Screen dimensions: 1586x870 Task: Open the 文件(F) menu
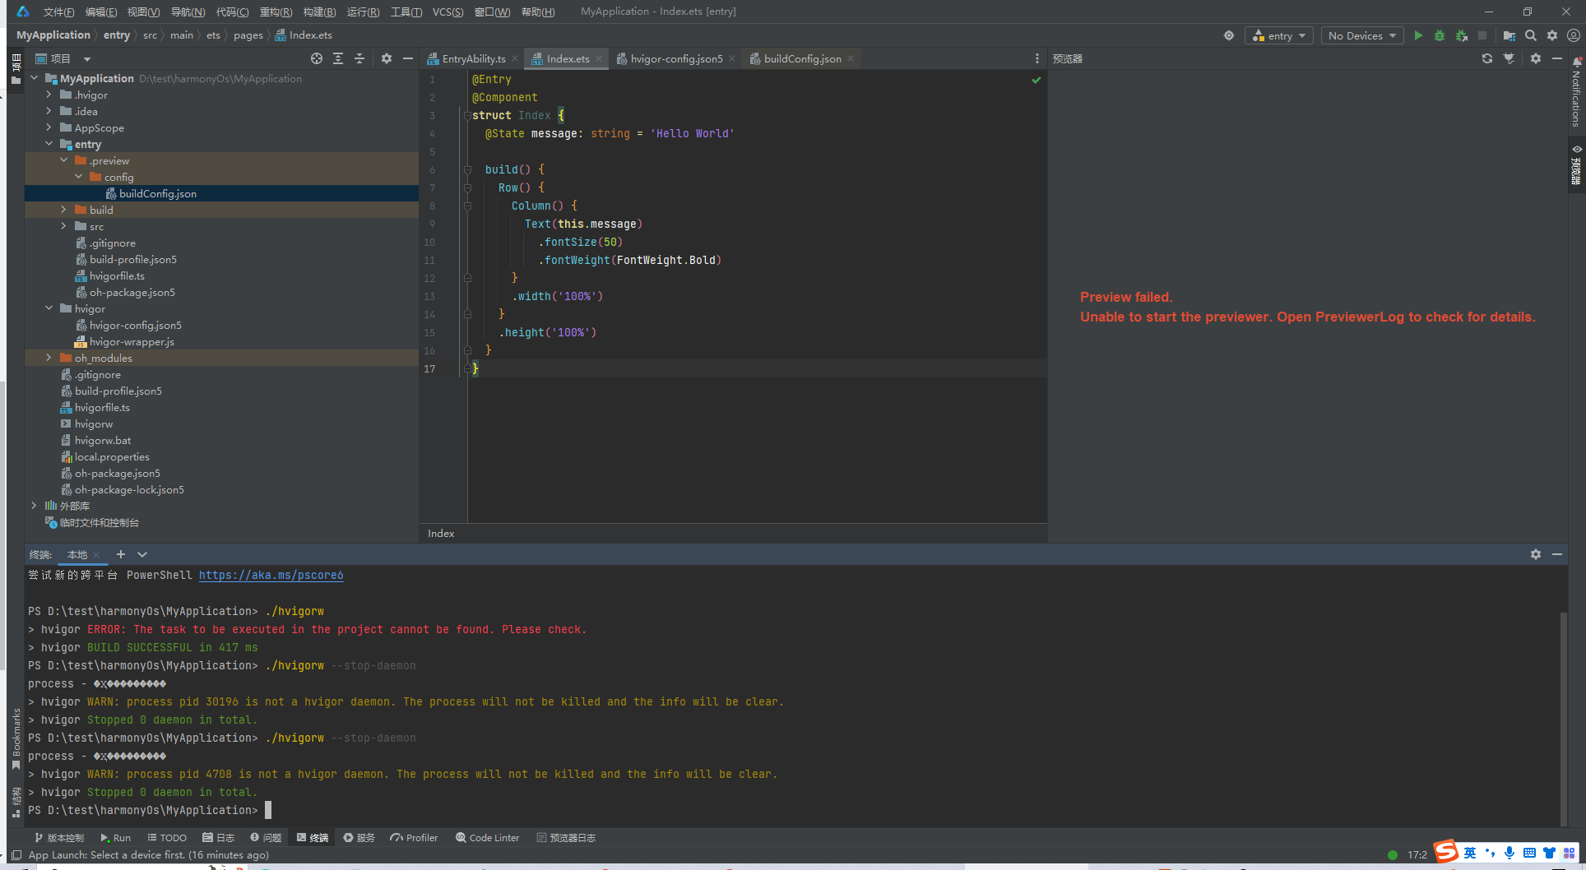click(x=58, y=12)
